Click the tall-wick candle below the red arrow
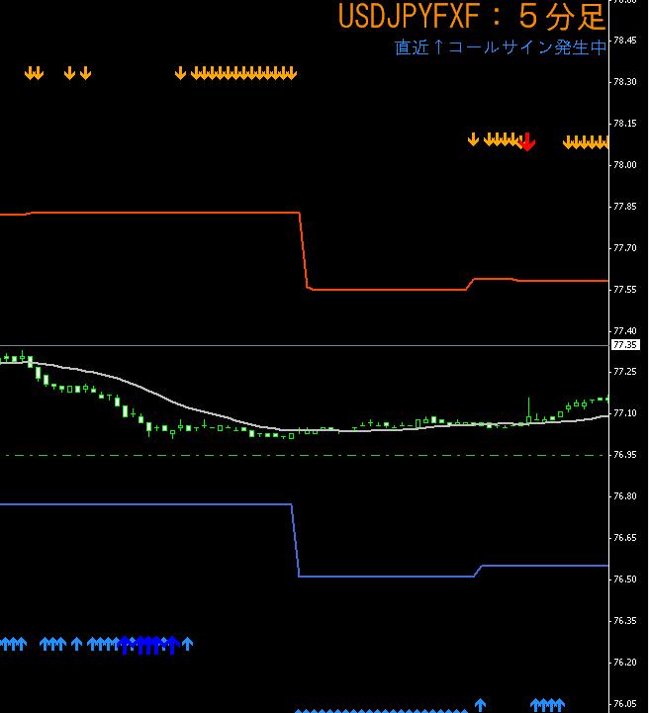The height and width of the screenshot is (713, 649). 528,411
